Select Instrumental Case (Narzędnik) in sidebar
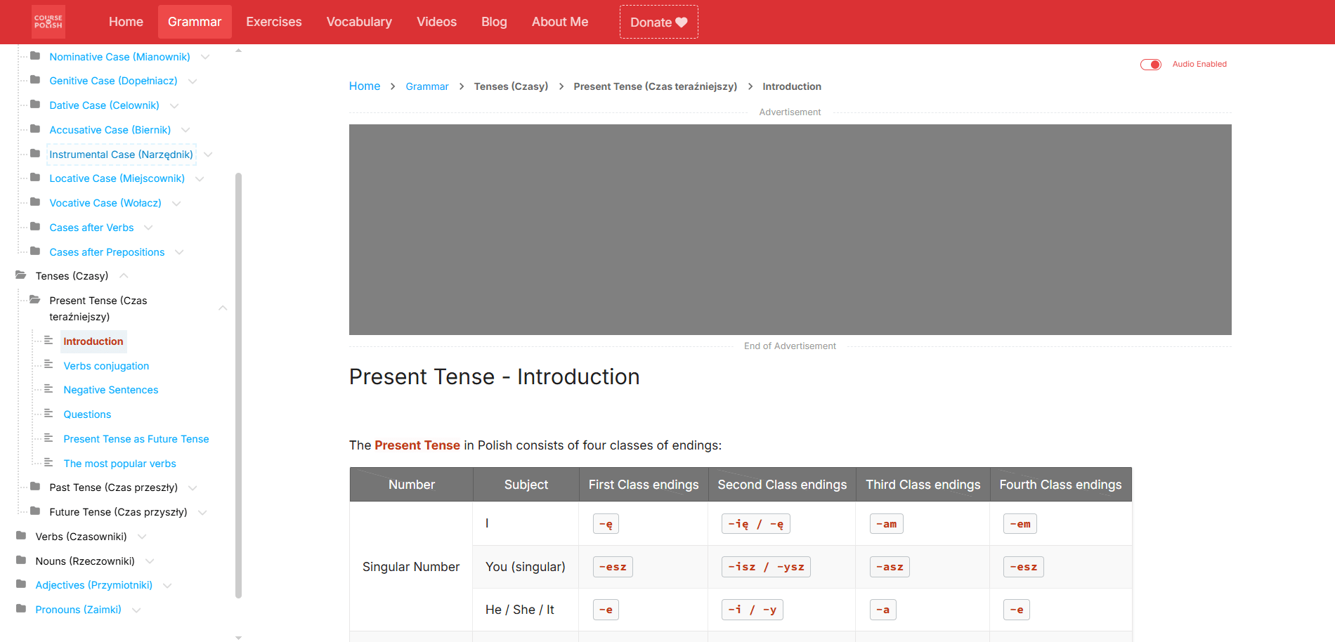The height and width of the screenshot is (642, 1335). click(x=121, y=155)
